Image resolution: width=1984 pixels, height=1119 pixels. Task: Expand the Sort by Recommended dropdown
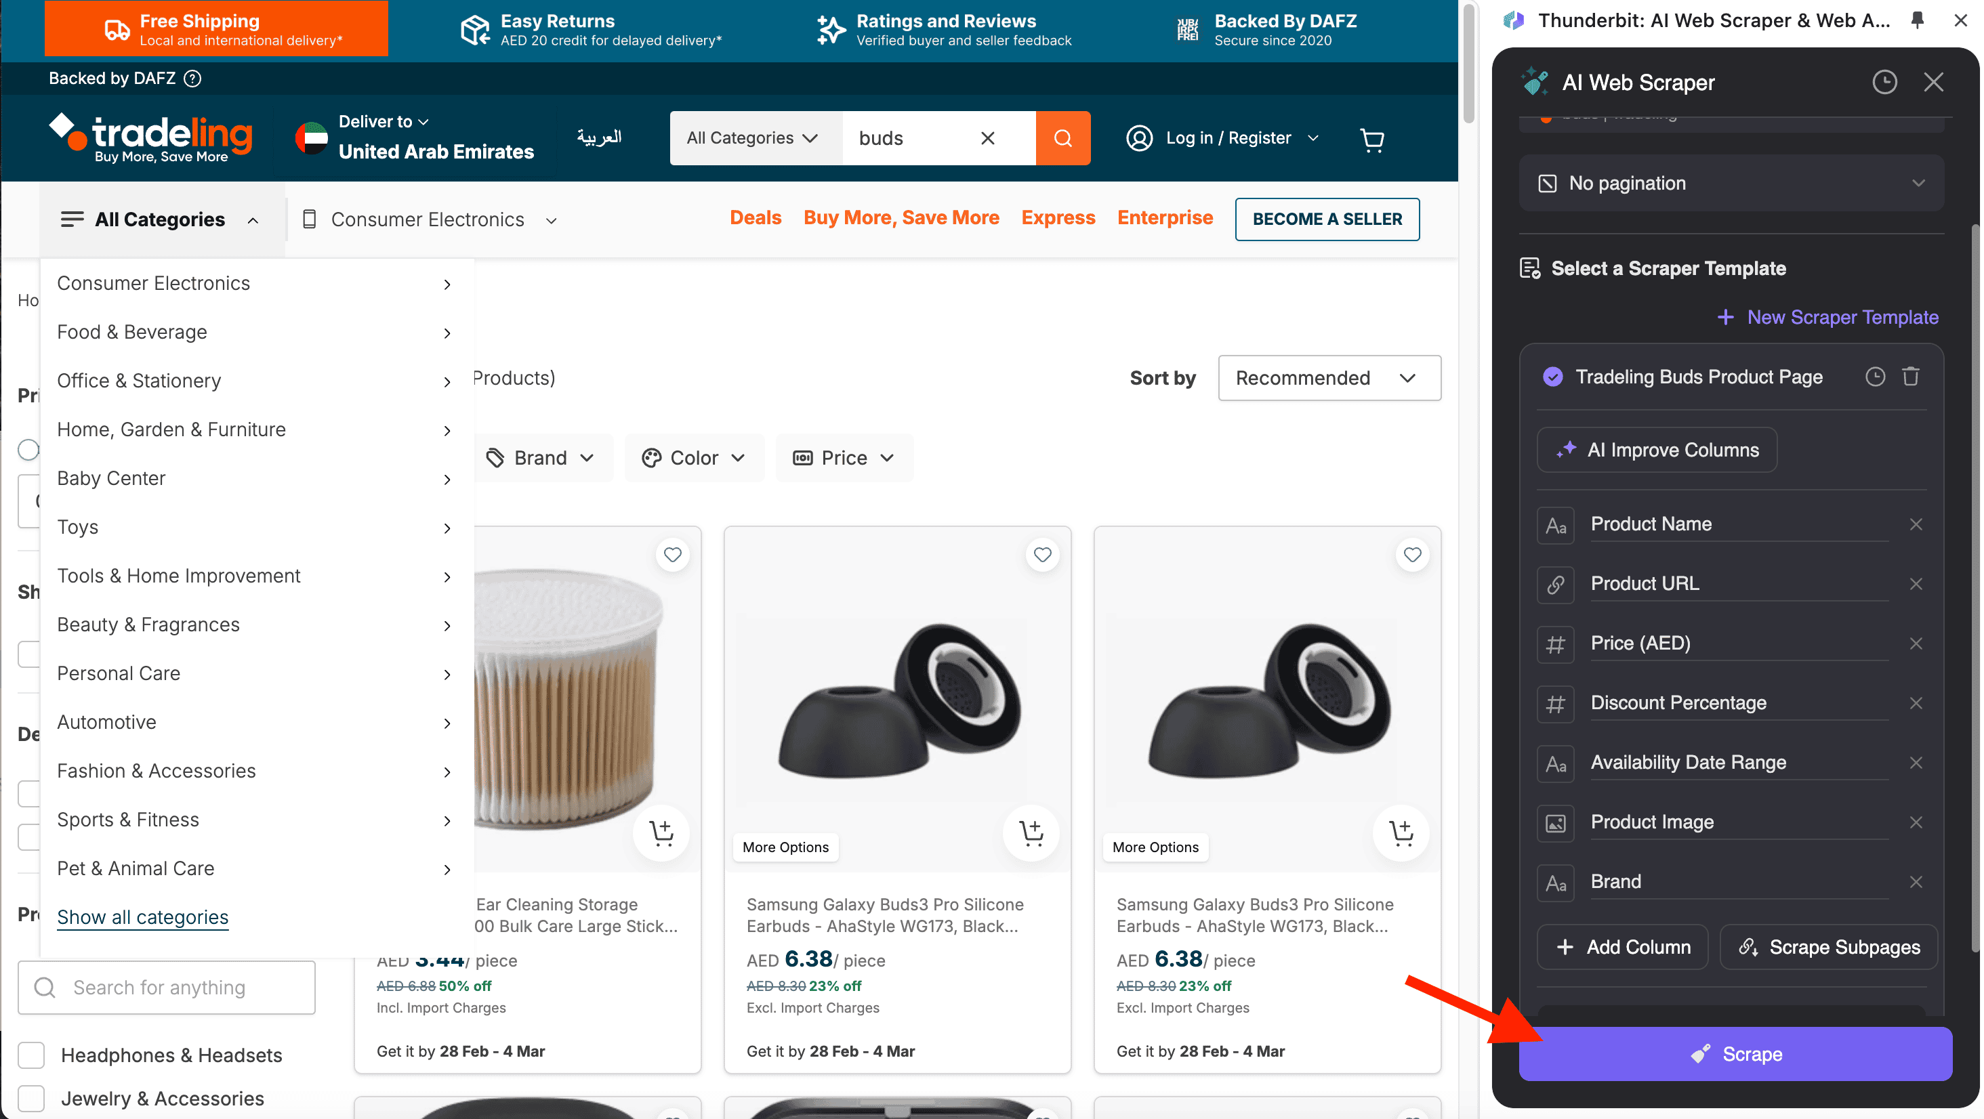coord(1330,379)
